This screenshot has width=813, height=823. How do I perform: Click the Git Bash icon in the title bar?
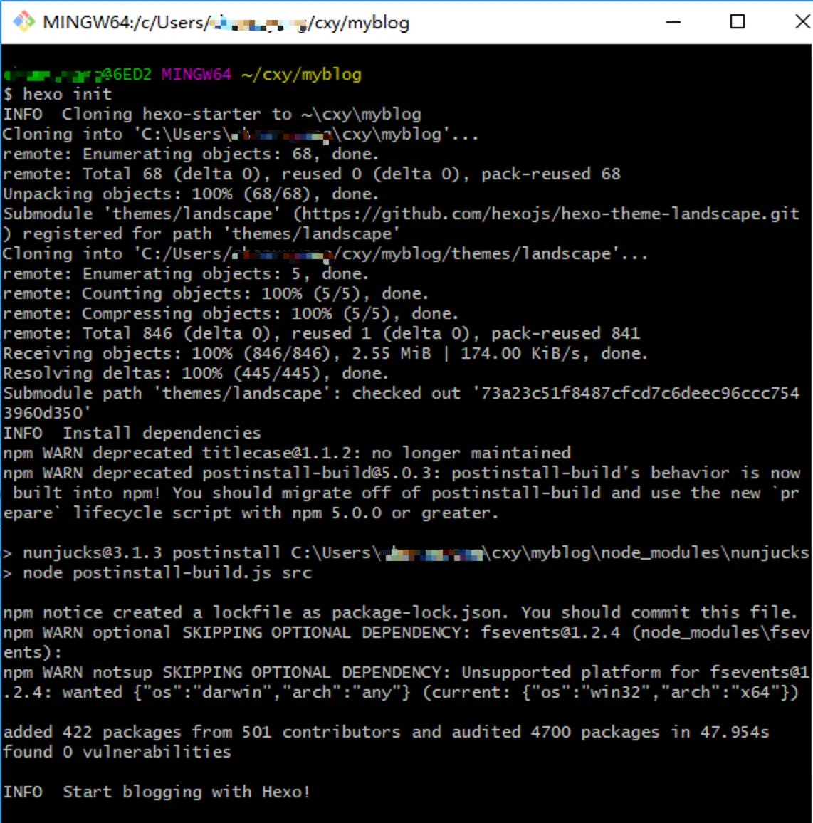[23, 22]
